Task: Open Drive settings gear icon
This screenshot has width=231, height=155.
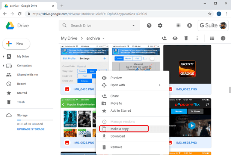Action: [160, 25]
